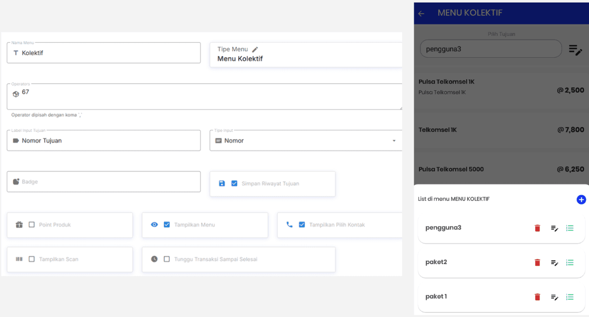This screenshot has height=317, width=589.
Task: Delete paket2 with the trash icon
Action: 537,263
